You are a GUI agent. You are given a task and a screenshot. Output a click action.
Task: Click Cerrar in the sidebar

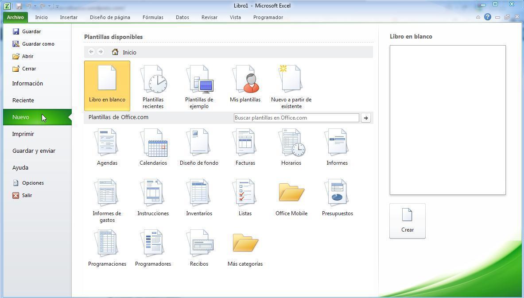pos(24,69)
